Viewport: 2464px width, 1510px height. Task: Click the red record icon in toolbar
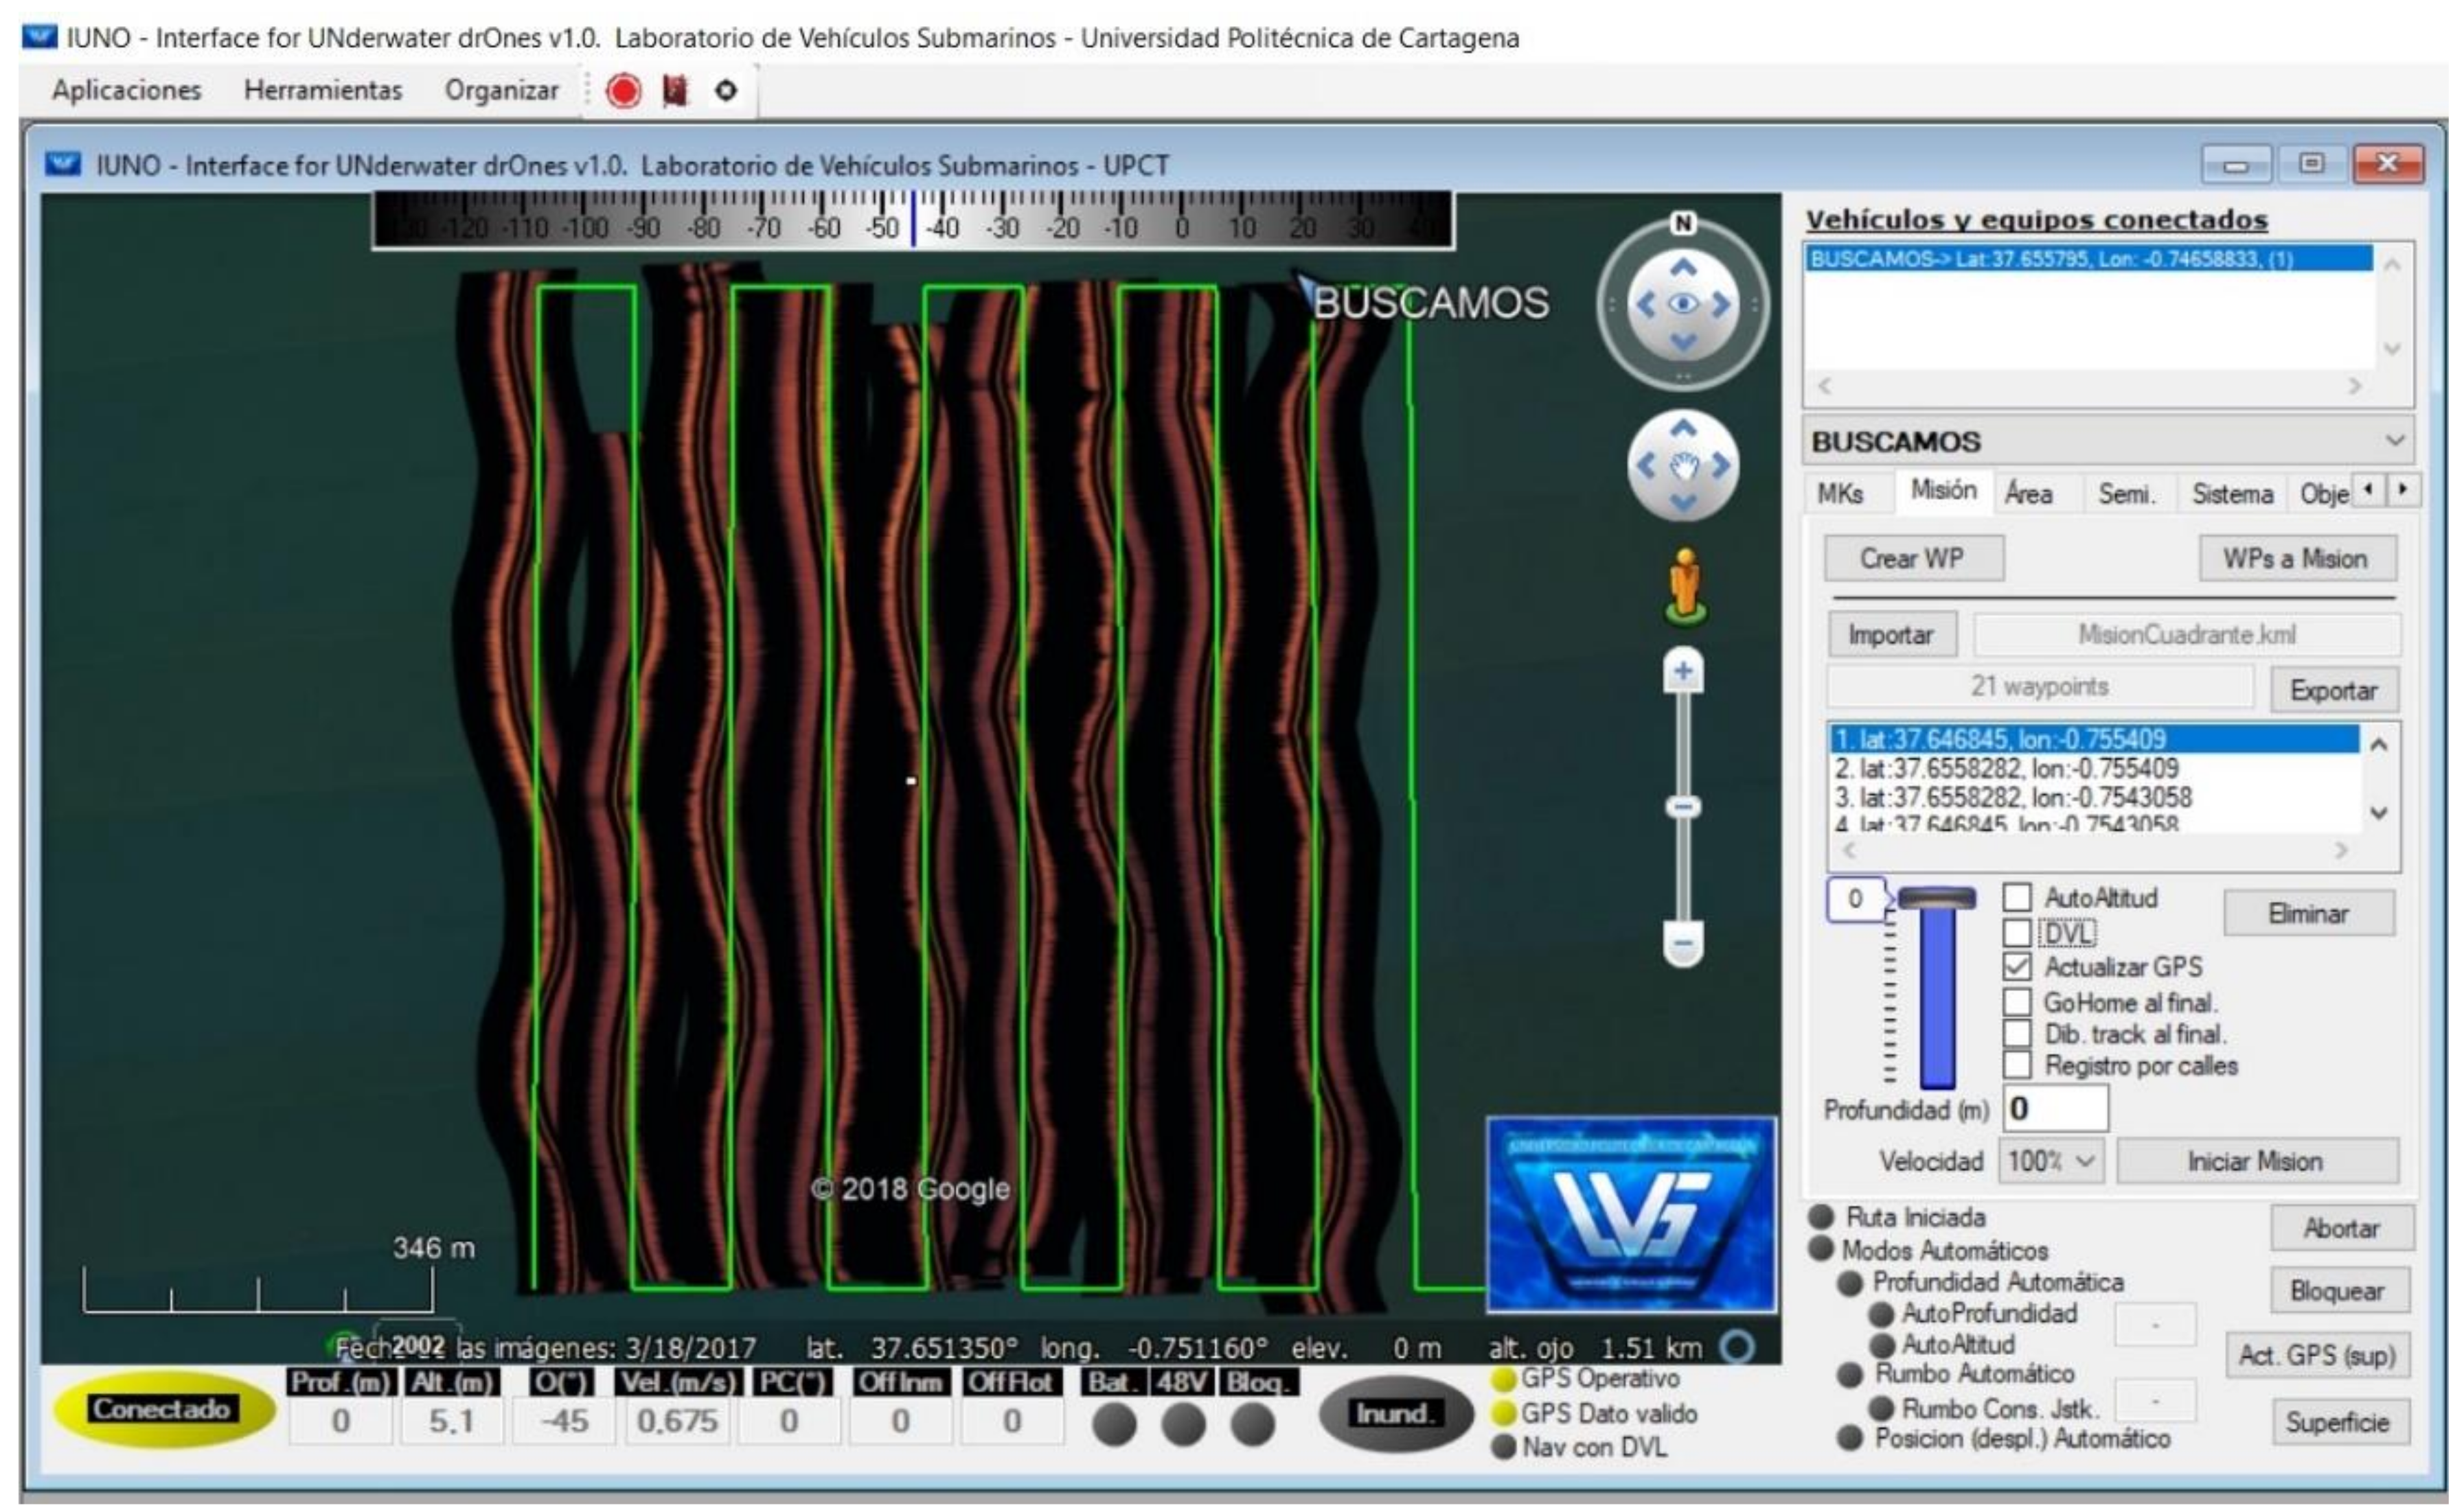click(624, 91)
